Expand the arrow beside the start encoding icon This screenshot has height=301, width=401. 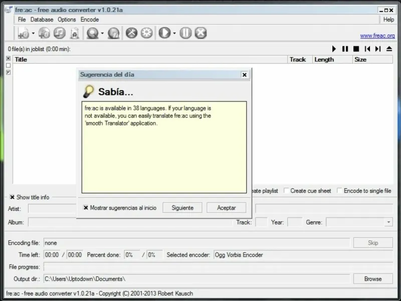click(x=174, y=33)
